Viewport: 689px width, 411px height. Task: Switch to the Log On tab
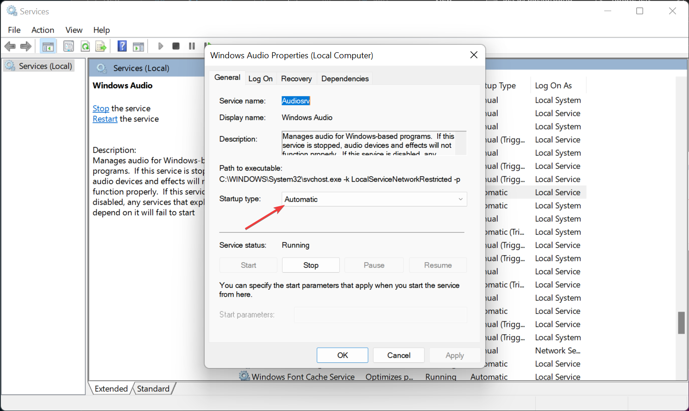(260, 79)
